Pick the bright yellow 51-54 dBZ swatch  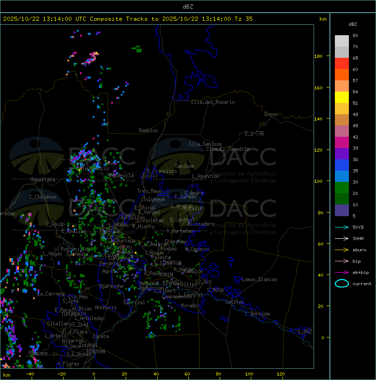coord(342,97)
